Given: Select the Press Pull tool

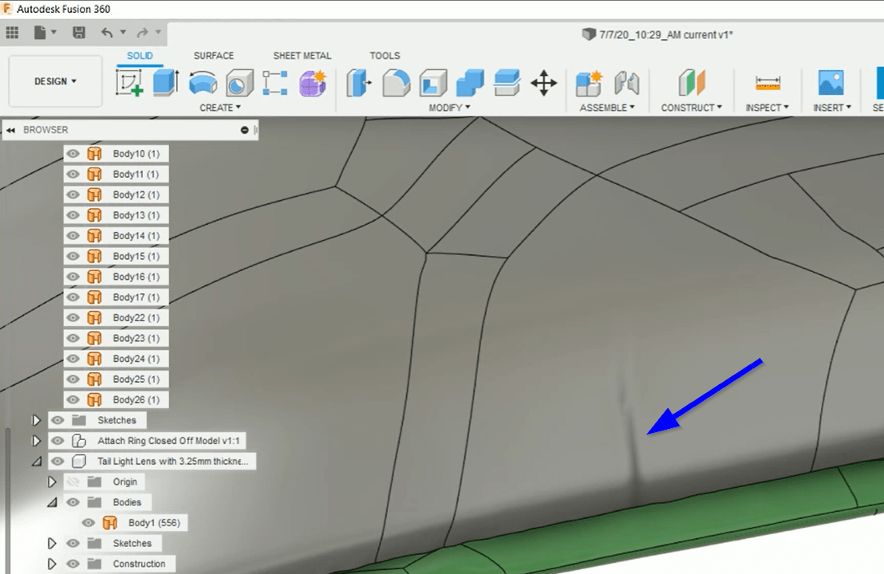Looking at the screenshot, I should (x=358, y=84).
